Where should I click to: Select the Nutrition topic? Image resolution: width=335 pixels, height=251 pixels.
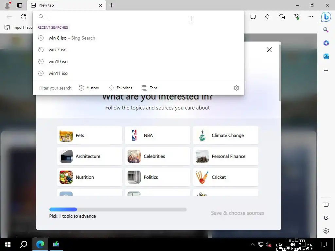coord(90,177)
